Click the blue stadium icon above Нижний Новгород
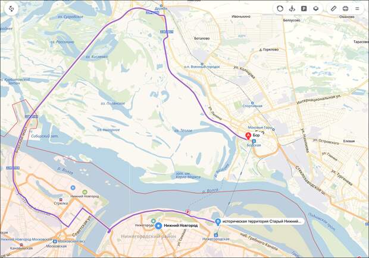This screenshot has width=369, height=258. click(73, 187)
